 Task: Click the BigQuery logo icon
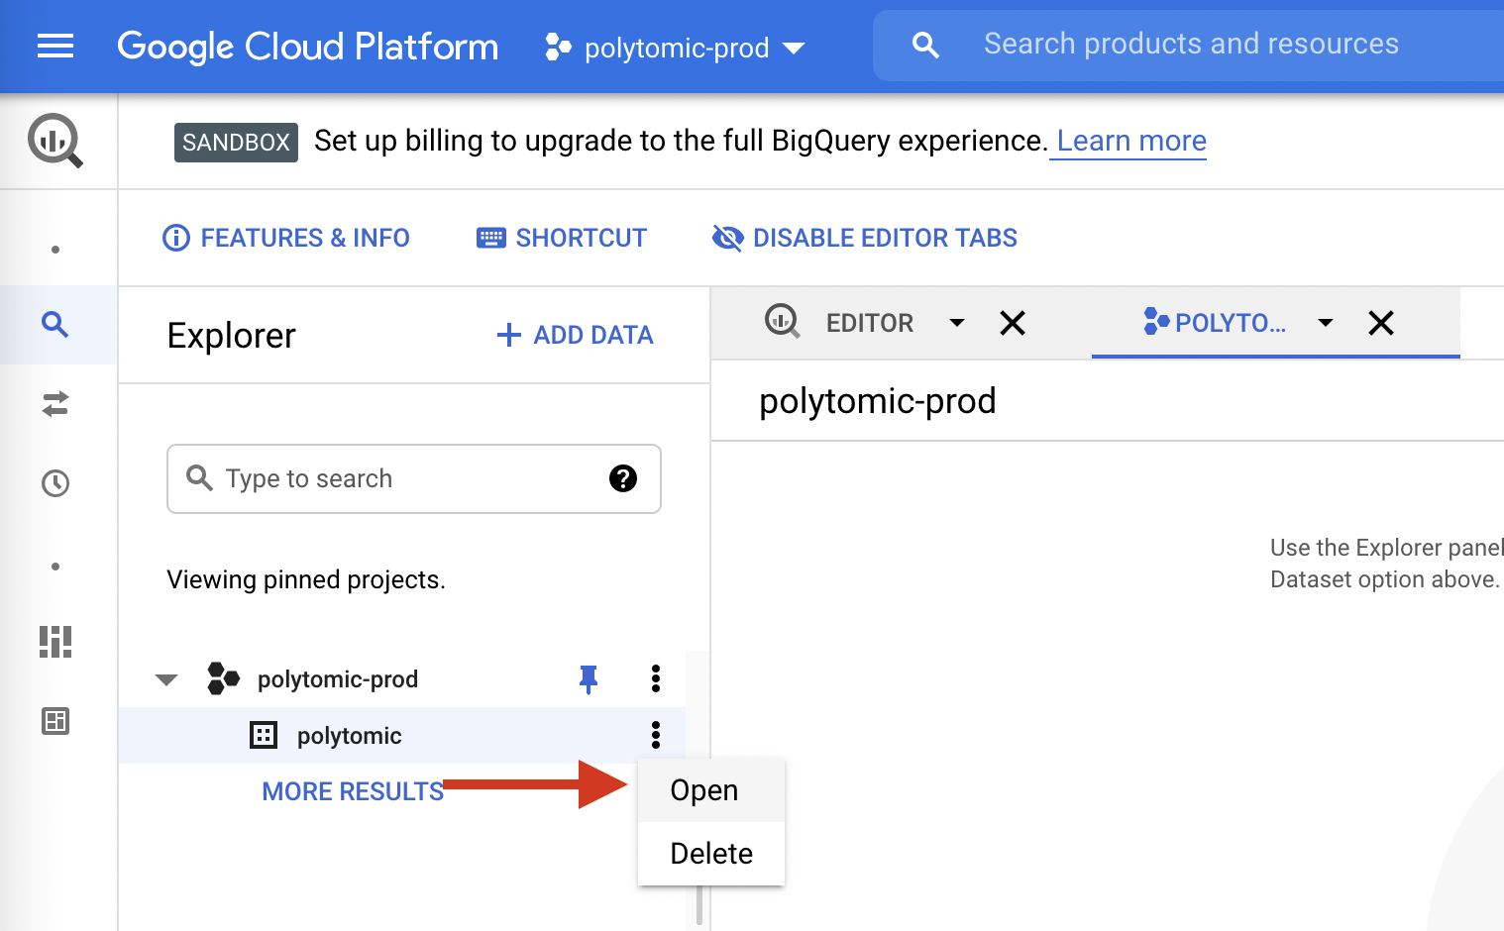coord(55,141)
